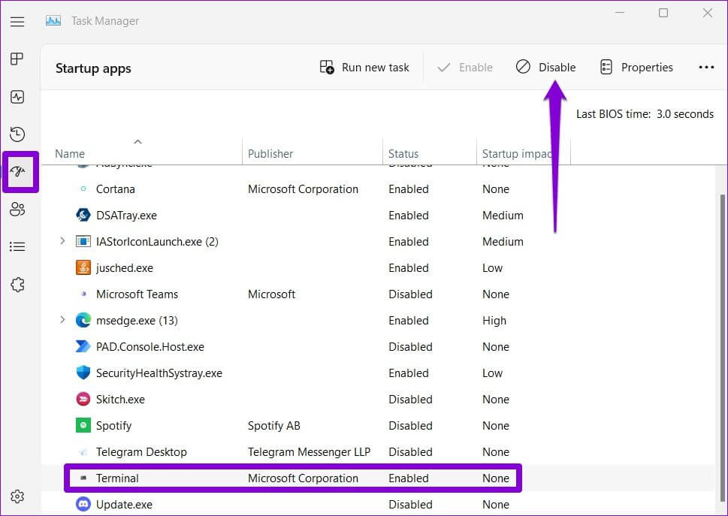This screenshot has height=516, width=728.
Task: Select the PAD.Console.Host.exe row name
Action: click(x=150, y=347)
